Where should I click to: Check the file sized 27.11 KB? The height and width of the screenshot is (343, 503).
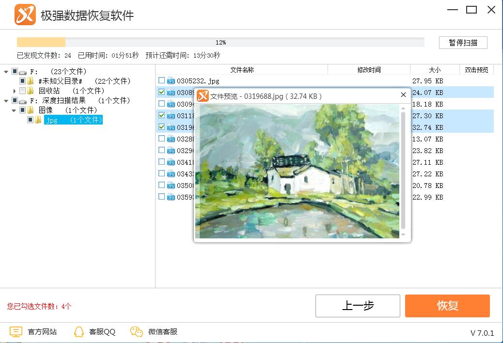click(x=162, y=161)
